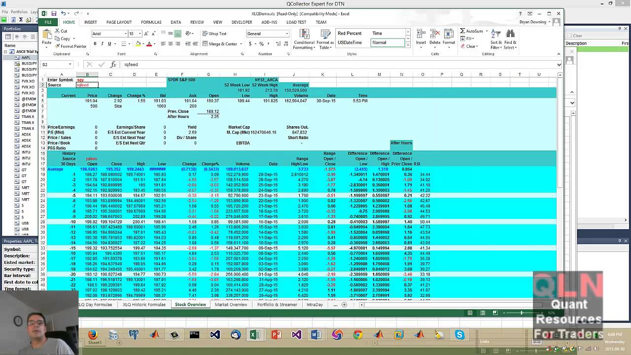This screenshot has height=355, width=631.
Task: Open the font size dropdown
Action: (140, 34)
